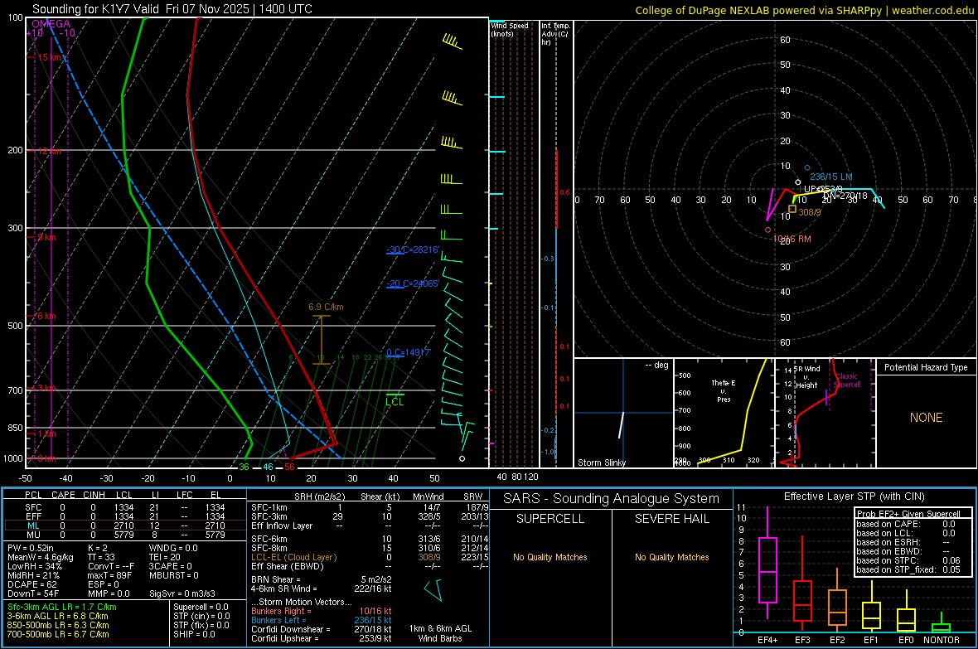Select the SEVERE HAIL column heading
The width and height of the screenshot is (978, 649).
click(x=671, y=519)
